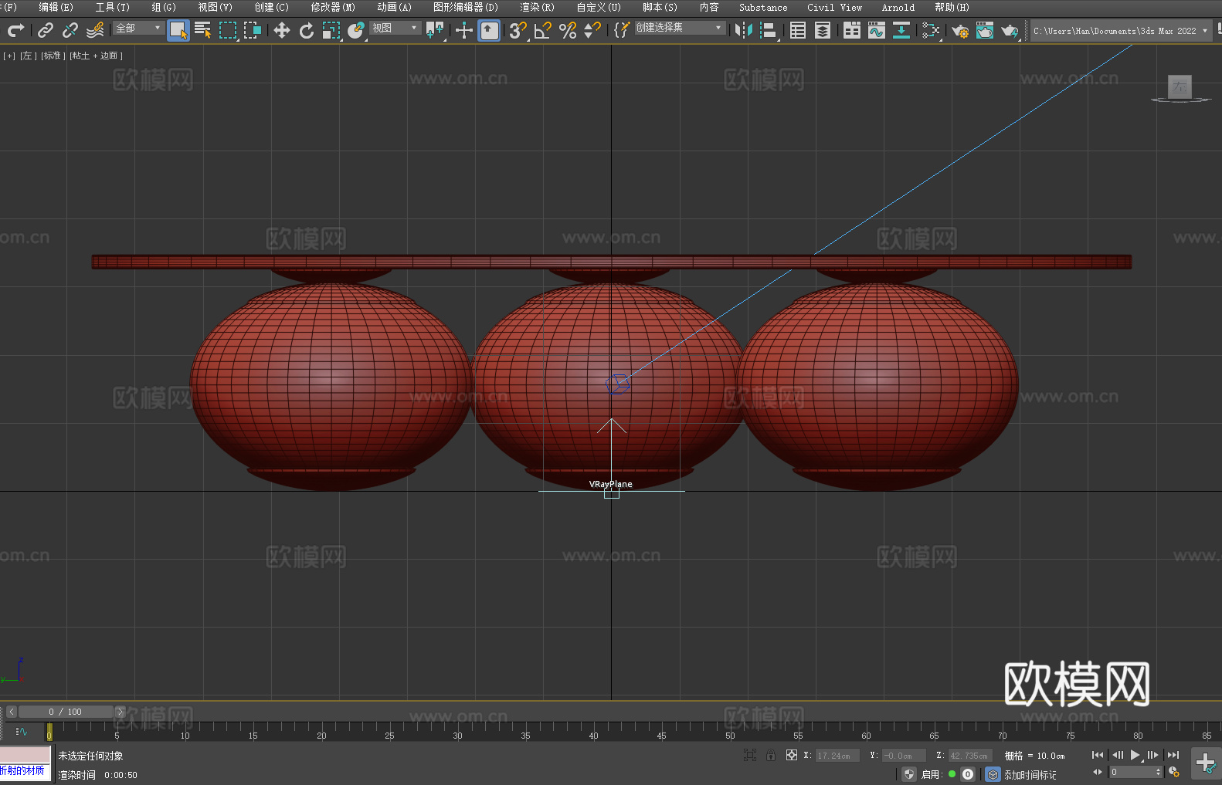Open the 修改器(M) menu
The width and height of the screenshot is (1222, 785).
pyautogui.click(x=333, y=7)
